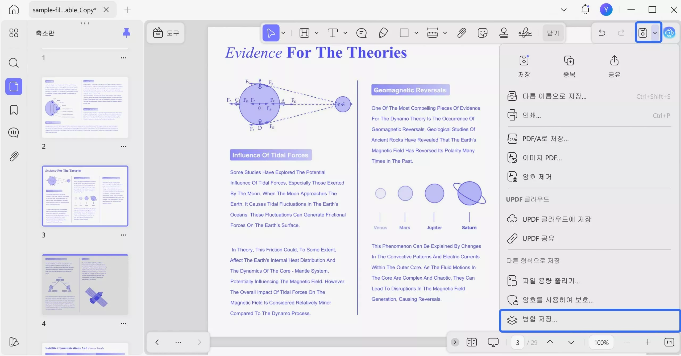Close the sample-fil...able_Copy tab
Screen dimensions: 681x356
click(x=106, y=10)
